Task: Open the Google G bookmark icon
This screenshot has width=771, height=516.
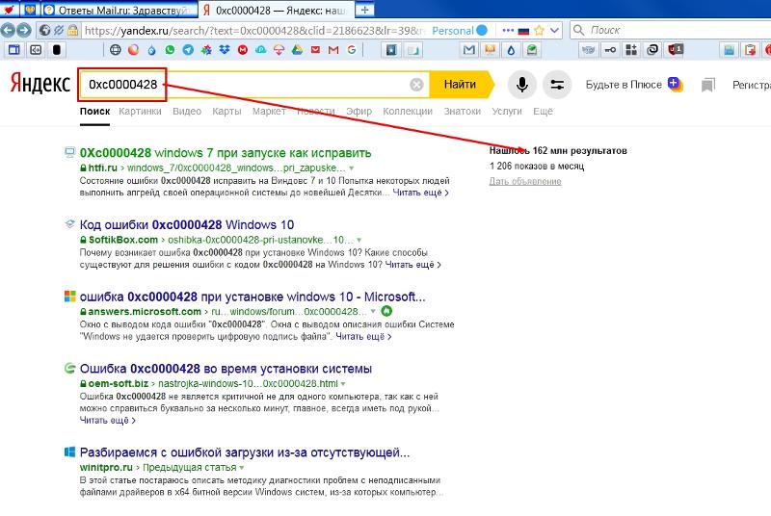Action: point(351,50)
